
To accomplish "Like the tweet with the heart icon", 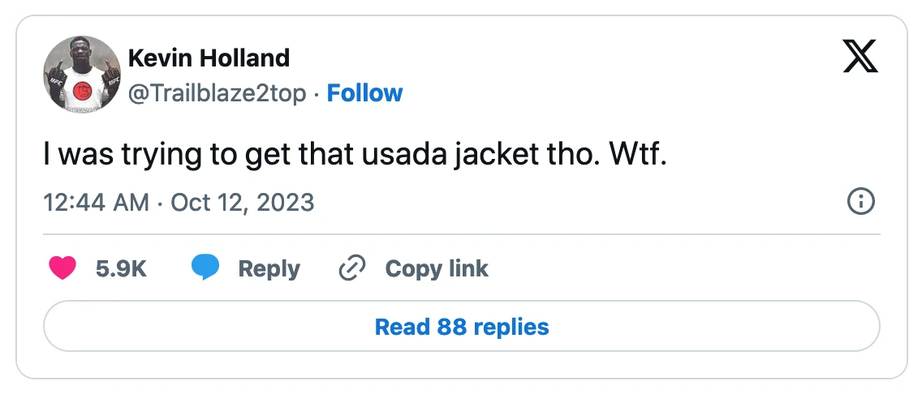I will pyautogui.click(x=62, y=268).
